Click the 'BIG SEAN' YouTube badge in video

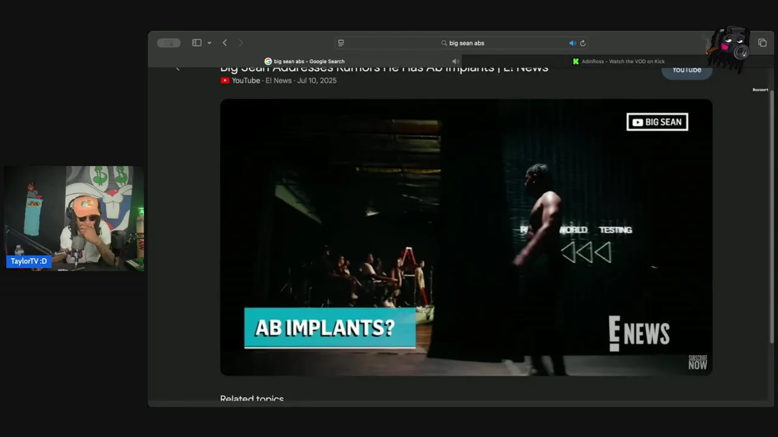click(x=657, y=122)
